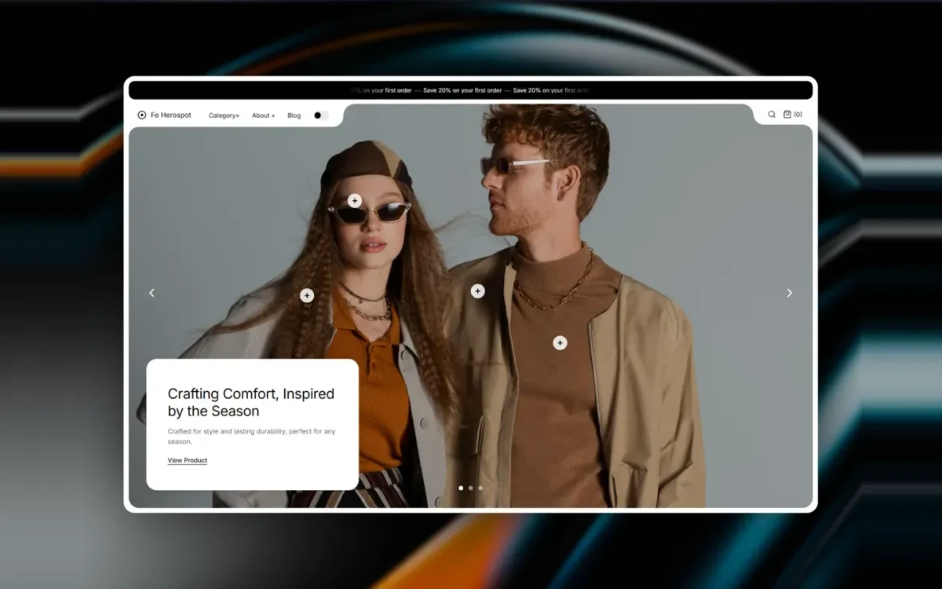Image resolution: width=942 pixels, height=589 pixels.
Task: Select the third carousel pagination dot
Action: coord(480,488)
